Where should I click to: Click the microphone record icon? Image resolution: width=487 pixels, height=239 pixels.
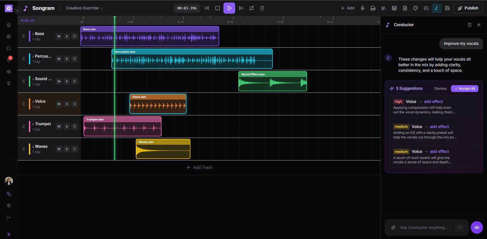[x=362, y=8]
